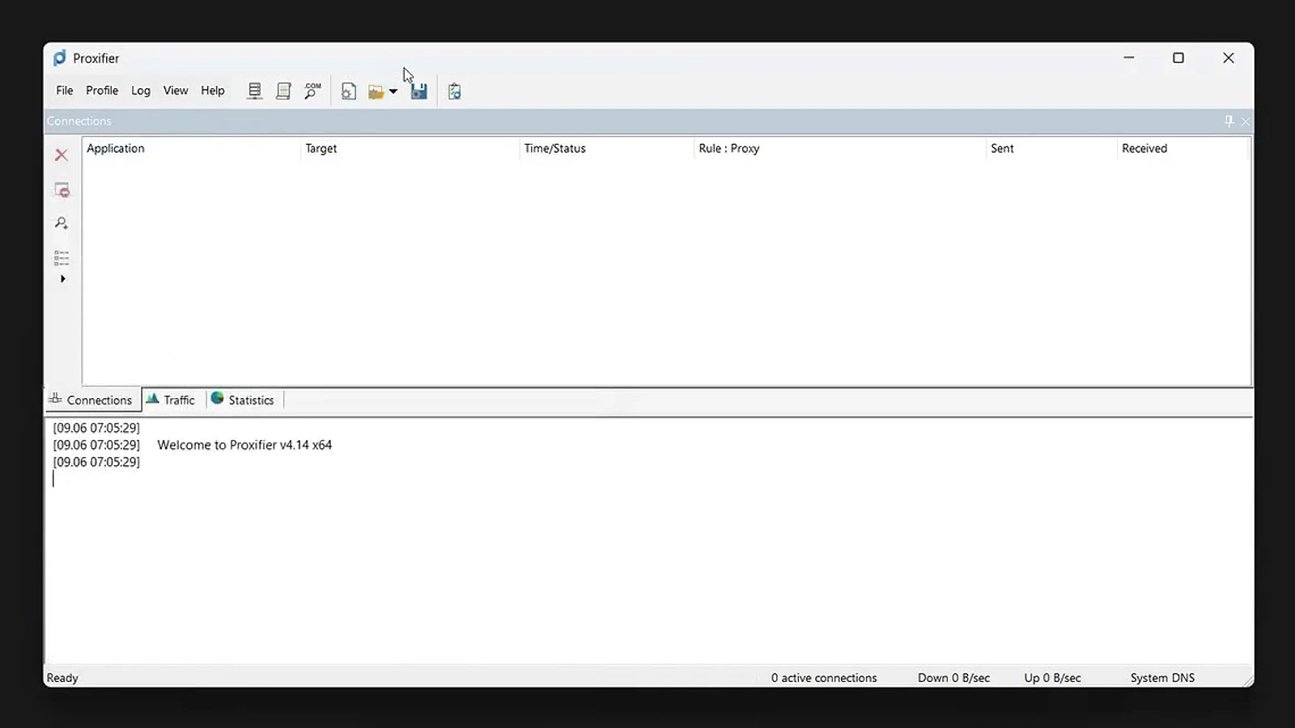Click the open profile folder icon
This screenshot has height=728, width=1295.
[376, 92]
